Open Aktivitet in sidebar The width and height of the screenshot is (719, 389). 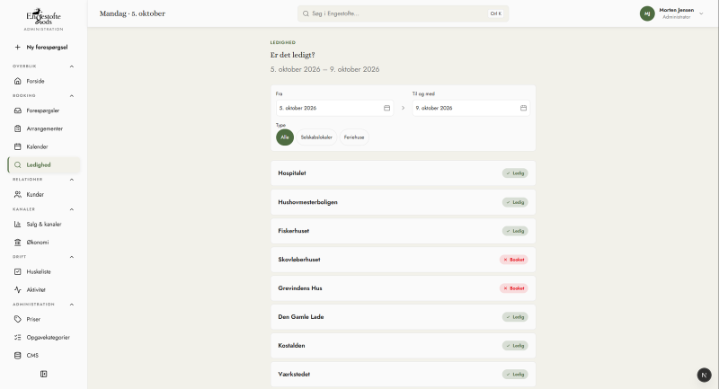pyautogui.click(x=43, y=289)
